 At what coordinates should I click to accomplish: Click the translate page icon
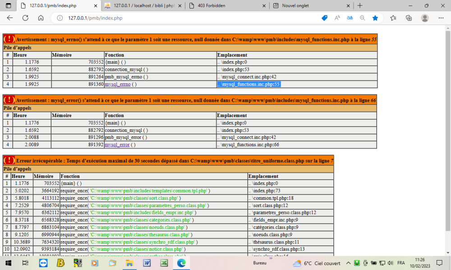point(350,18)
